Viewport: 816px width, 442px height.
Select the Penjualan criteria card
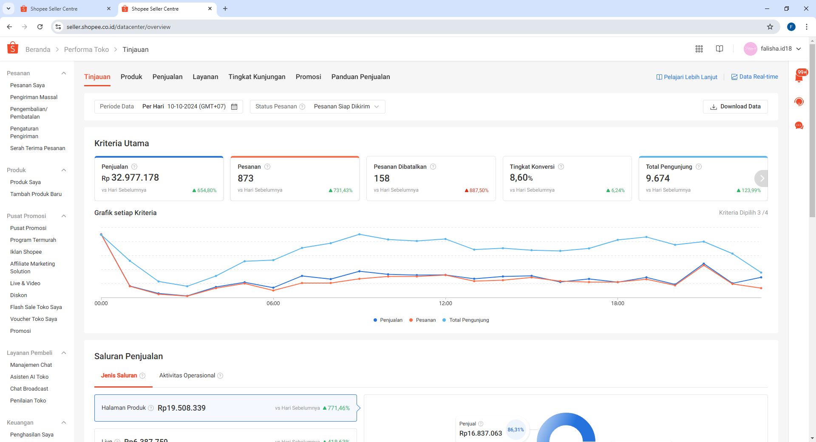pos(159,178)
